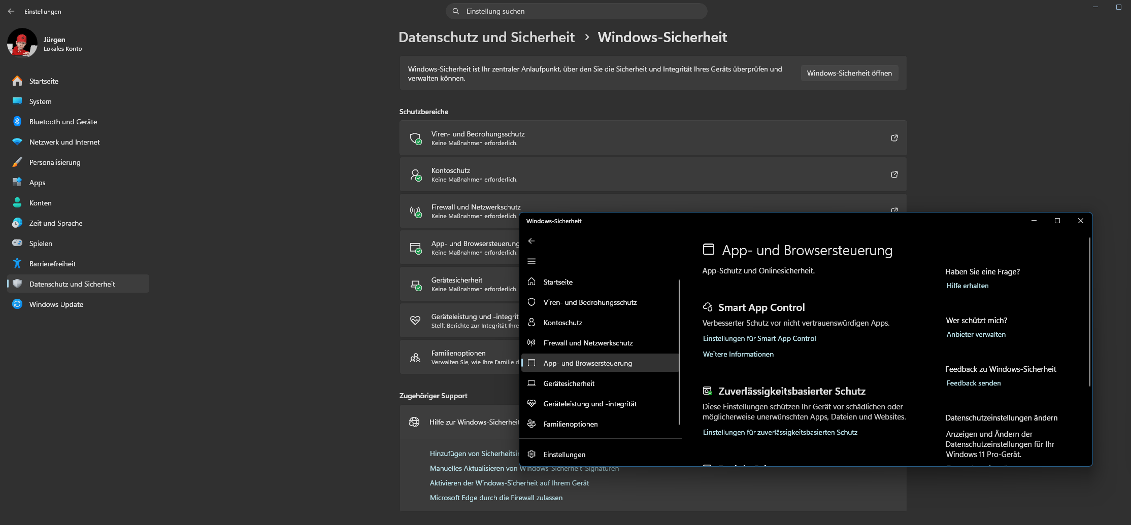Viewport: 1131px width, 525px height.
Task: Click the Hilfe erhalten link
Action: [968, 286]
